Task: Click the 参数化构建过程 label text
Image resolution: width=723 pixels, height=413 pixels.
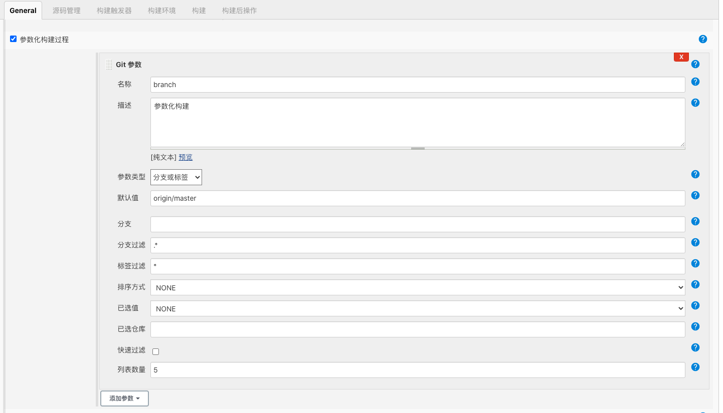Action: pos(44,39)
